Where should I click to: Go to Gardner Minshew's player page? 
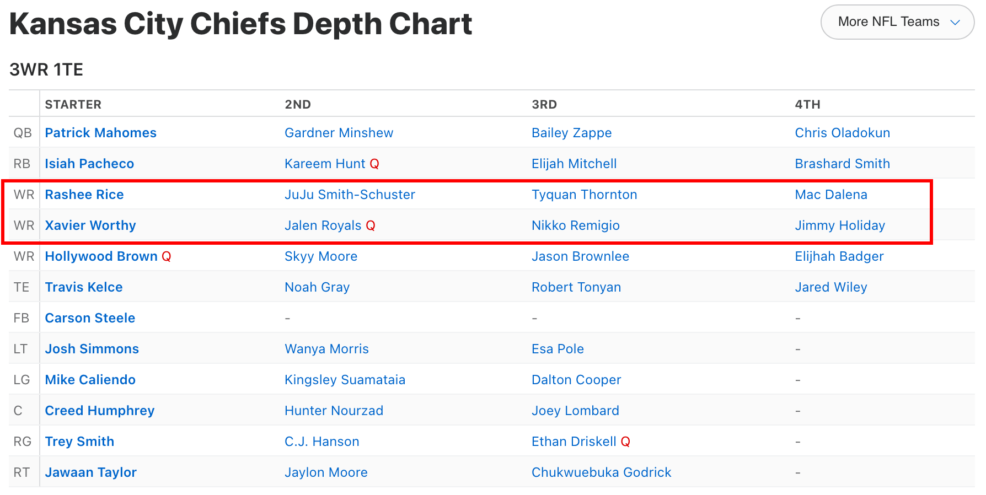(x=339, y=133)
